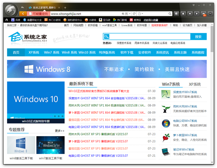
Task: Select 首页 in the blue navigation bar
Action: (16, 52)
